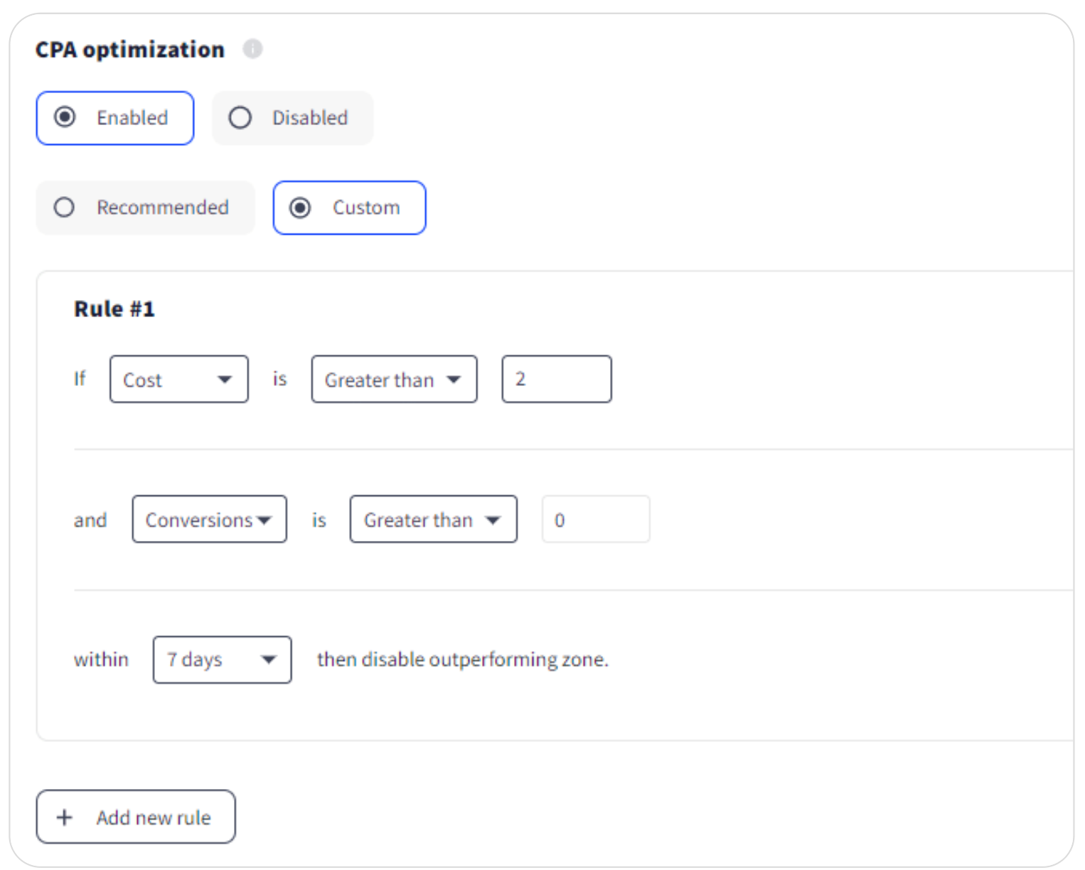Choose the Recommended rule option
The height and width of the screenshot is (870, 1085).
65,208
